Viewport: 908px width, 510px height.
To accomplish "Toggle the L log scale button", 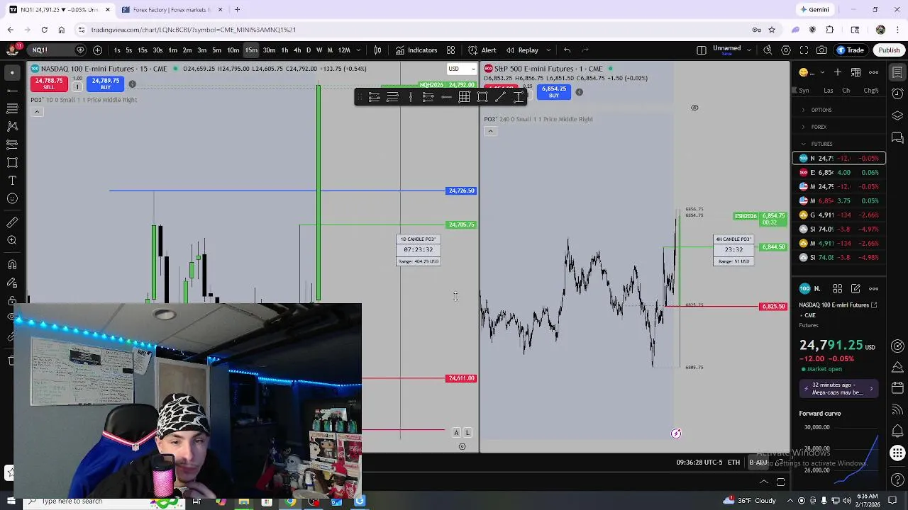I will tap(467, 433).
